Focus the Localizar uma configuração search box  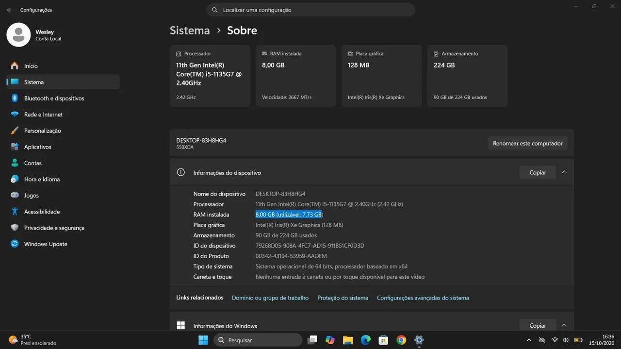(x=310, y=10)
